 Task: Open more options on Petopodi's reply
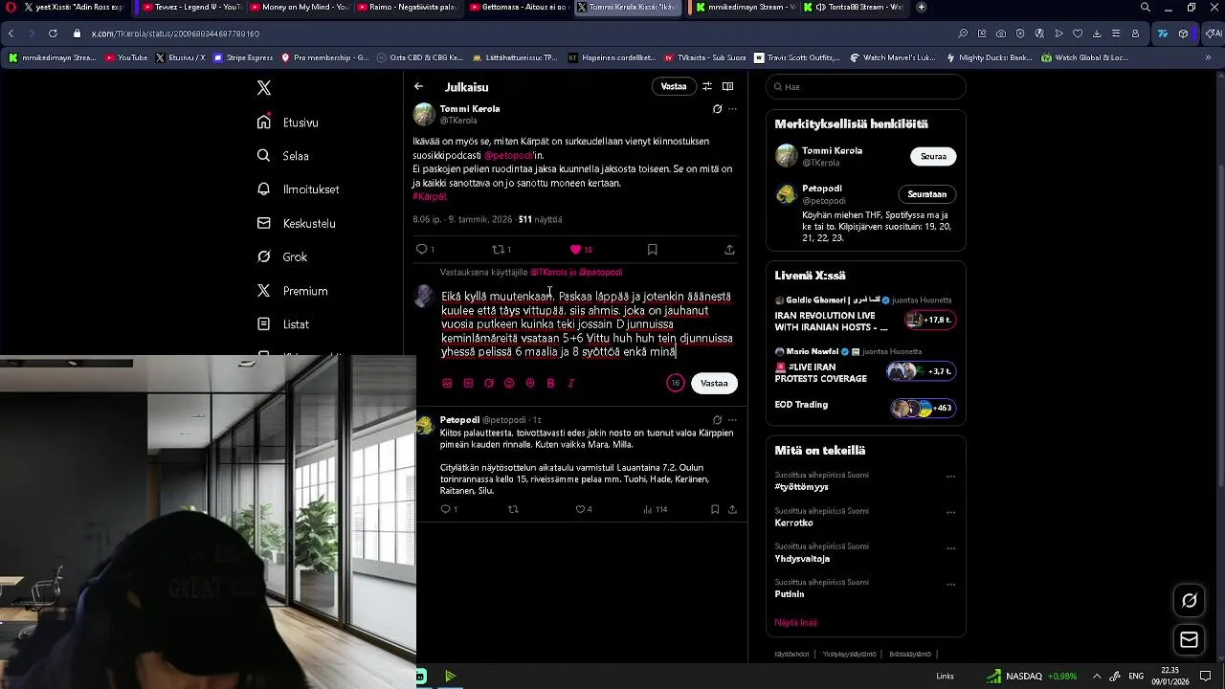point(732,420)
